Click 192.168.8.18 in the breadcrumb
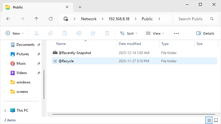This screenshot has width=221, height=124. tap(119, 19)
